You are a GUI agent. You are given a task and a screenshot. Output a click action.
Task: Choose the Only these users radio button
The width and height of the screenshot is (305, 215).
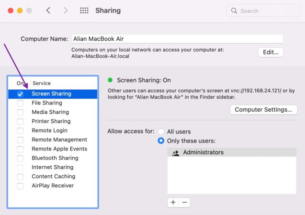click(161, 140)
